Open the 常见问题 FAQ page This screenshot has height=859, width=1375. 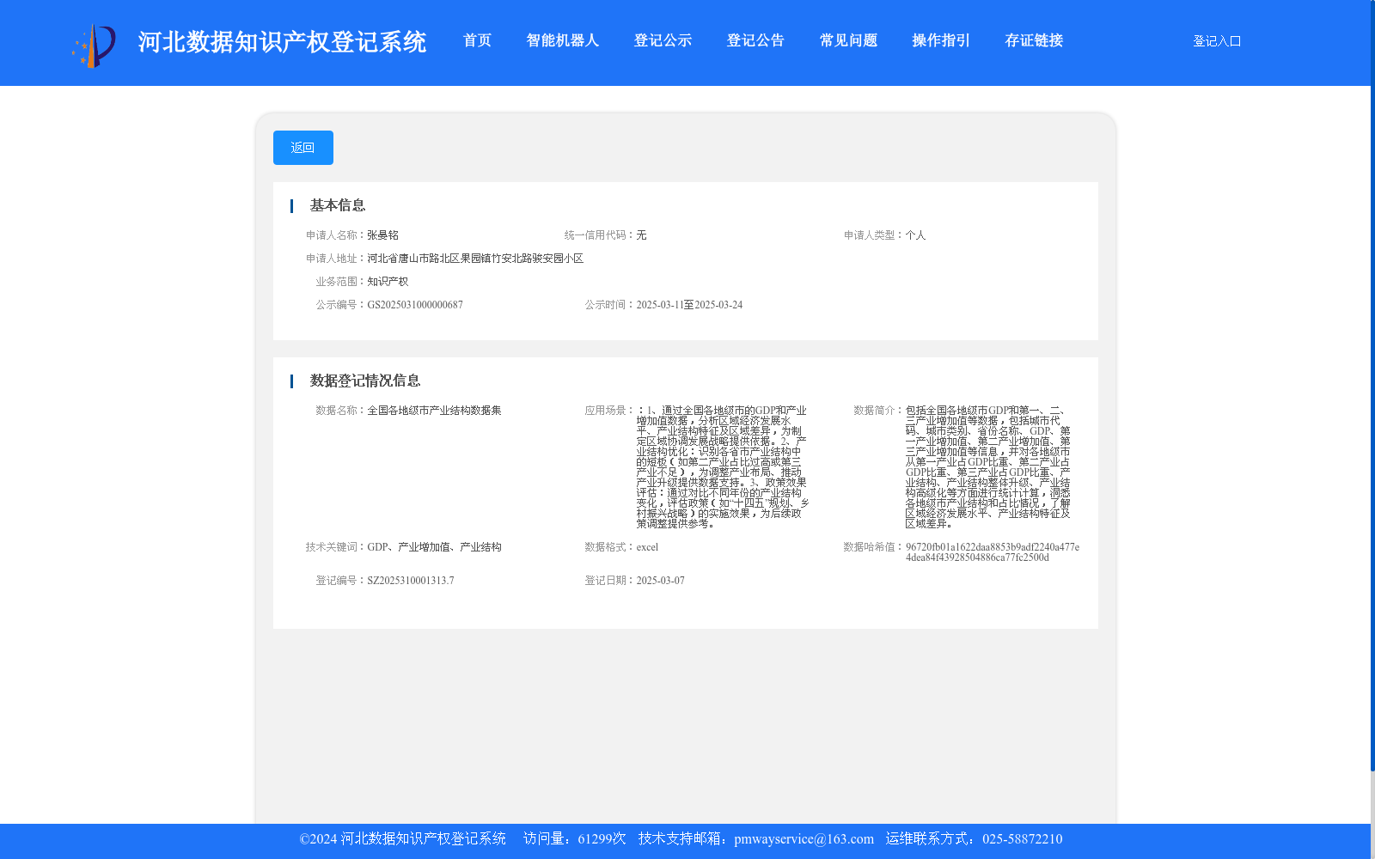(x=847, y=40)
